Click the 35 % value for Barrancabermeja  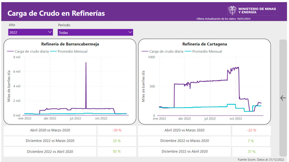click(117, 141)
